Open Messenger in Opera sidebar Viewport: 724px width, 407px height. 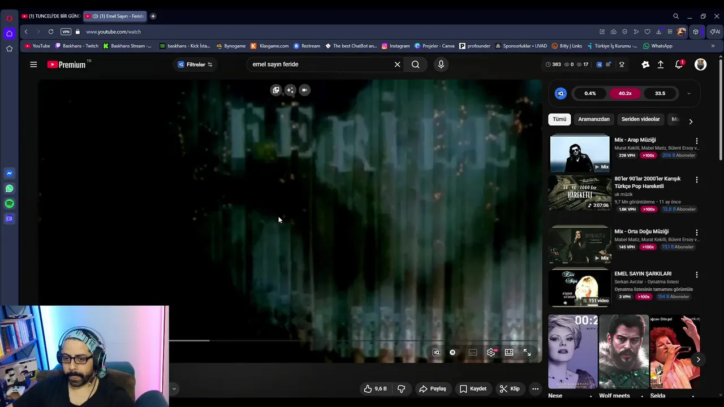click(x=9, y=173)
